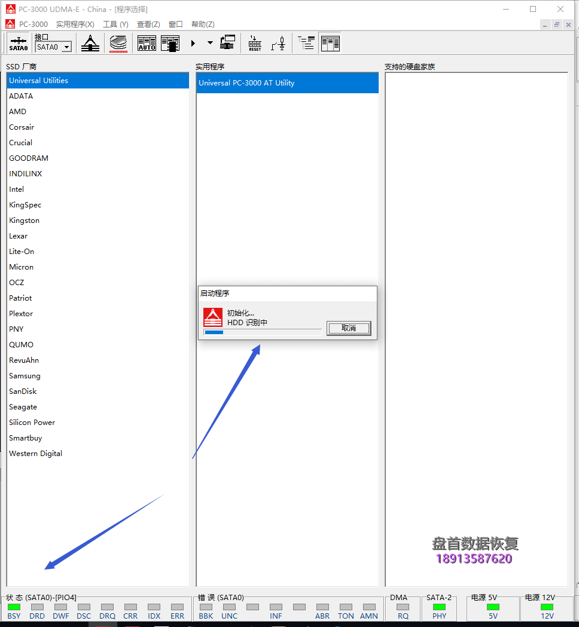Screen dimensions: 579x627
Task: Click the SATA0 port icon in toolbar
Action: coord(19,44)
